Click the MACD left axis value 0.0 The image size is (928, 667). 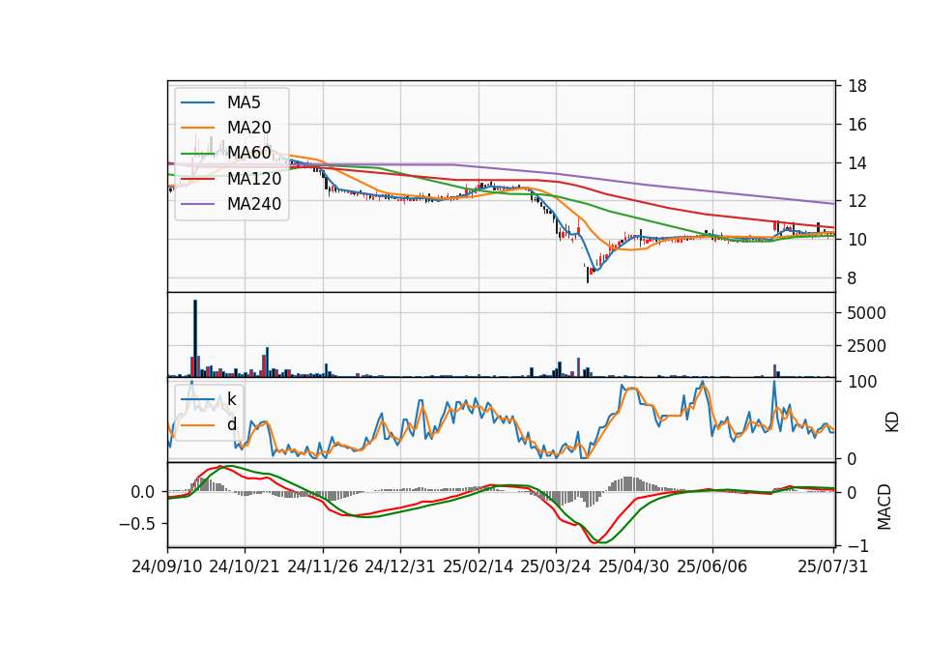142,492
